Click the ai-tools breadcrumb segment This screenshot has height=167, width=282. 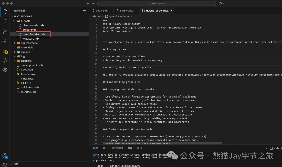pyautogui.click(x=97, y=16)
